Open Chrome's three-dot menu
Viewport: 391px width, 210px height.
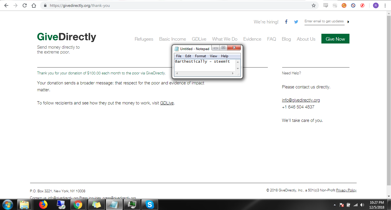pyautogui.click(x=385, y=5)
